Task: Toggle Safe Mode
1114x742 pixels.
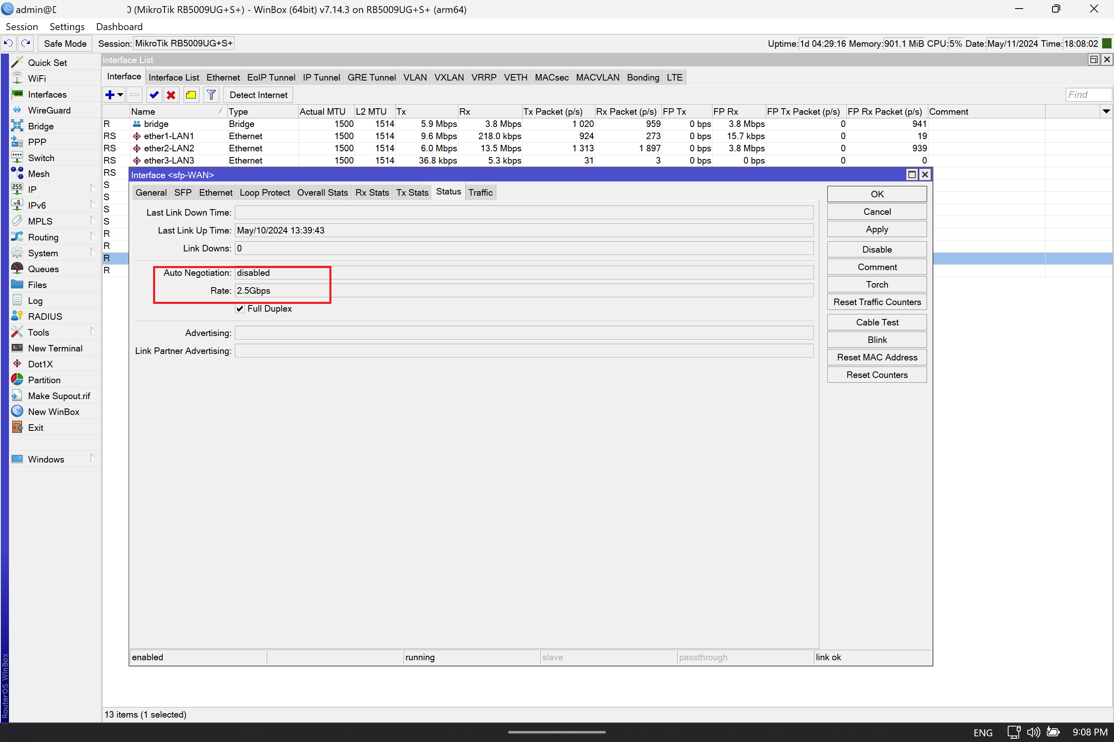Action: point(65,44)
